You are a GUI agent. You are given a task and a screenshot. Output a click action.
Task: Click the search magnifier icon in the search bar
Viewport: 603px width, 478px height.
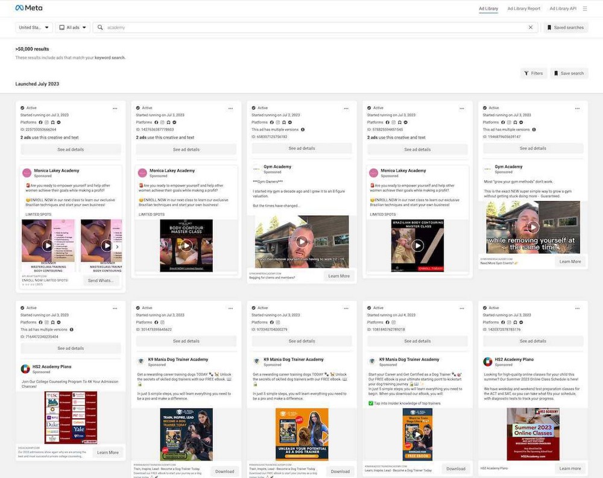(99, 27)
